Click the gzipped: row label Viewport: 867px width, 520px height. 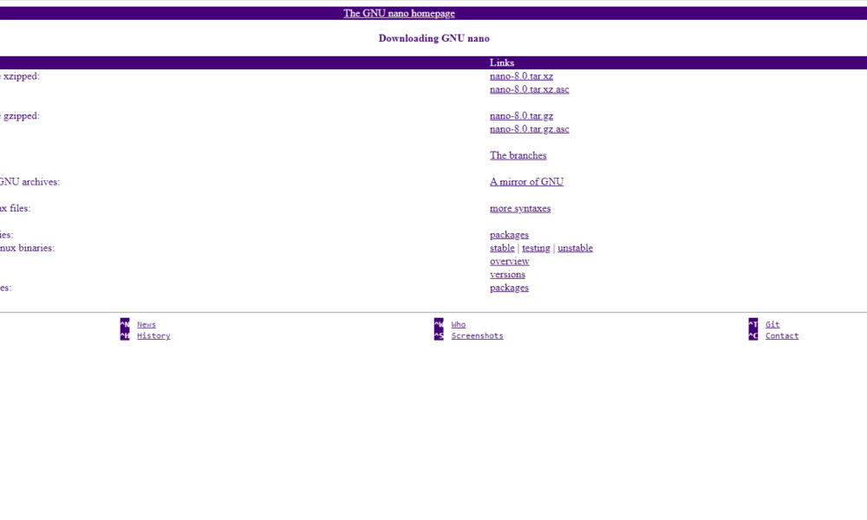point(20,116)
